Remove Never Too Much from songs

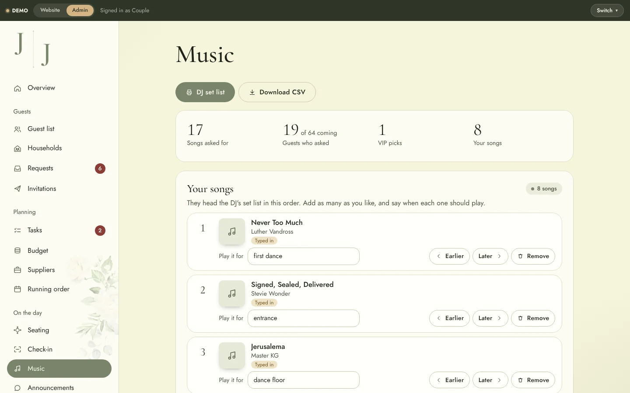pyautogui.click(x=533, y=256)
